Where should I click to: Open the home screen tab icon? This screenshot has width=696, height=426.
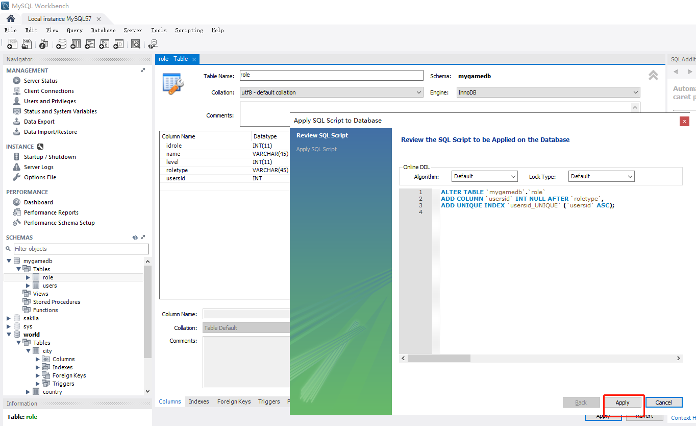pos(11,19)
